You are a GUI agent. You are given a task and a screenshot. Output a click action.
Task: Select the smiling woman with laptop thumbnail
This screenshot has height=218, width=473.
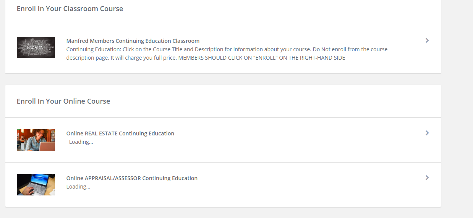[36, 140]
